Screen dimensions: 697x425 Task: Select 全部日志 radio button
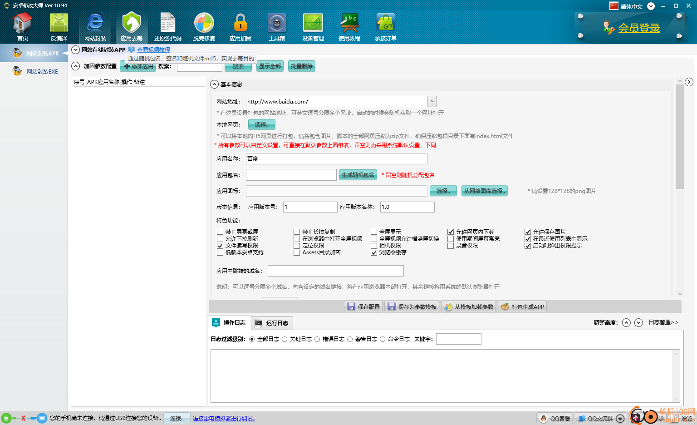(x=252, y=339)
